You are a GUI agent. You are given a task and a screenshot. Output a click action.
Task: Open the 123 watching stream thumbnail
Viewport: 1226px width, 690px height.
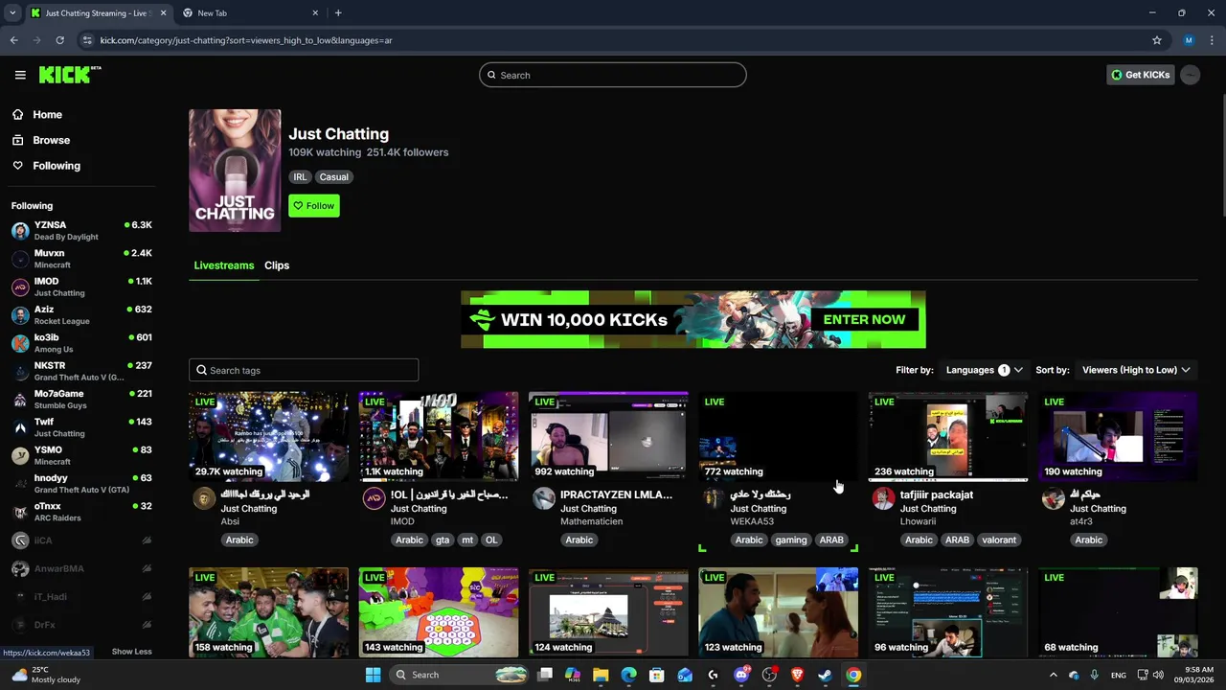[x=778, y=612]
